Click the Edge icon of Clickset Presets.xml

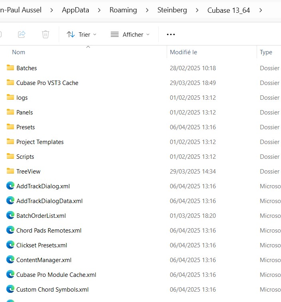pos(10,245)
